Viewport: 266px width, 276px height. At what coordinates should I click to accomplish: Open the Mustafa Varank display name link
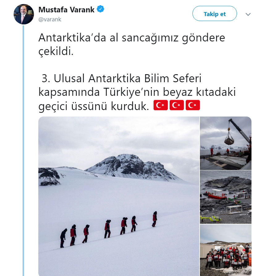(x=66, y=10)
